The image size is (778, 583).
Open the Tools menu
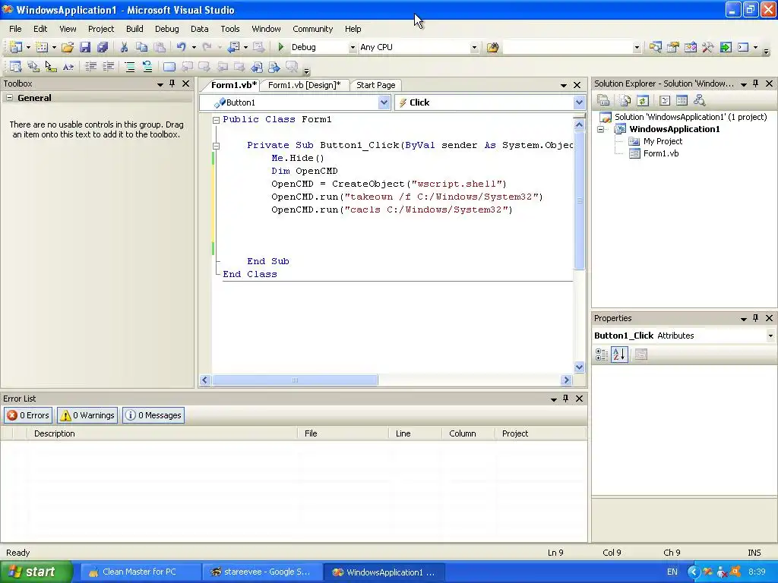(x=230, y=29)
